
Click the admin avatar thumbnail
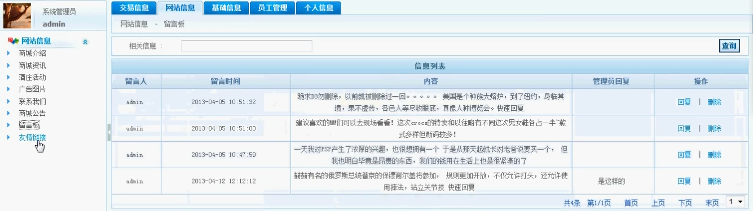pyautogui.click(x=17, y=16)
